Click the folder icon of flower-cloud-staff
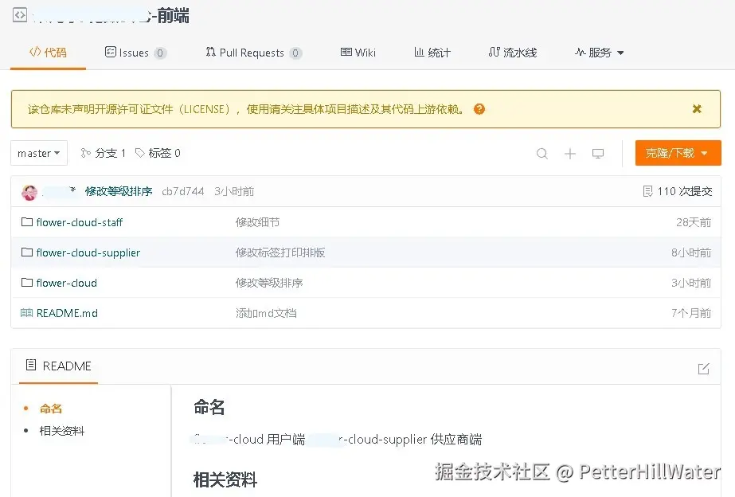The height and width of the screenshot is (497, 735). 27,221
